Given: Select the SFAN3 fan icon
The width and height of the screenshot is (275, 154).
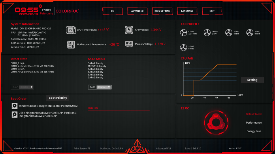Looking at the screenshot, I should [183, 47].
